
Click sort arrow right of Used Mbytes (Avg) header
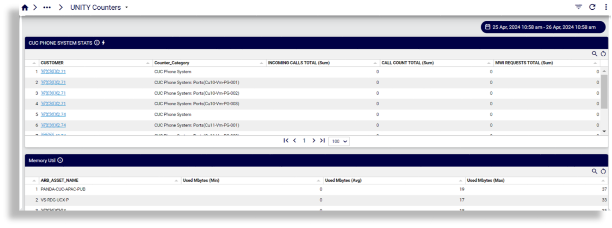[x=460, y=181]
